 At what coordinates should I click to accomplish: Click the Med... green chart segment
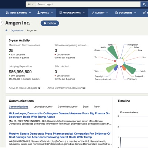pyautogui.click(x=129, y=69)
